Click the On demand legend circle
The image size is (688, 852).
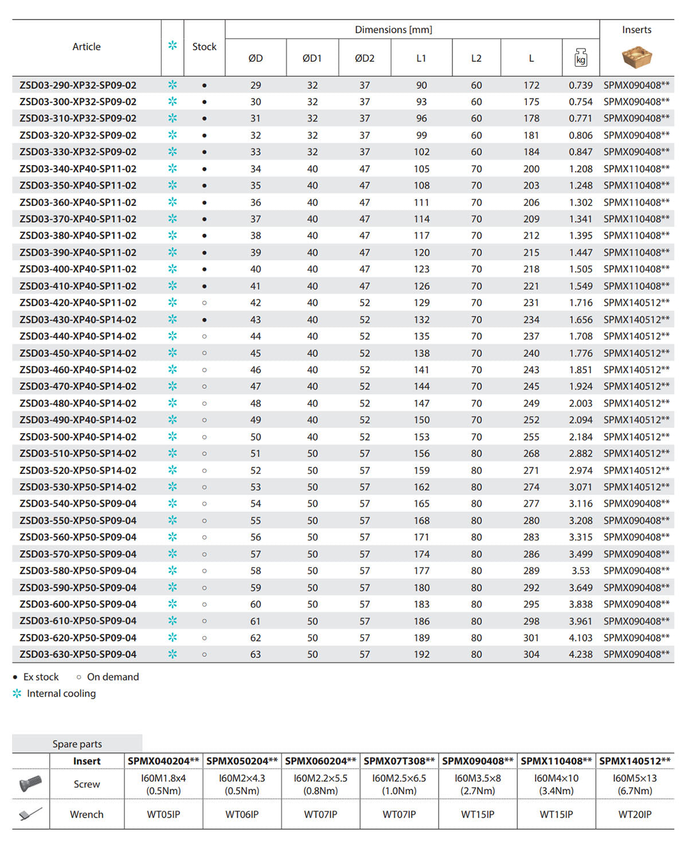(79, 677)
